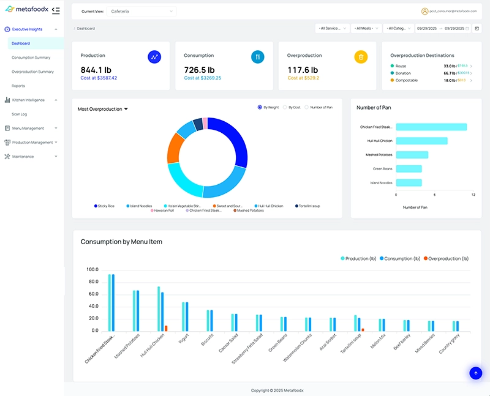Toggle Sticky Rice legend item
The height and width of the screenshot is (396, 490).
[x=104, y=206]
